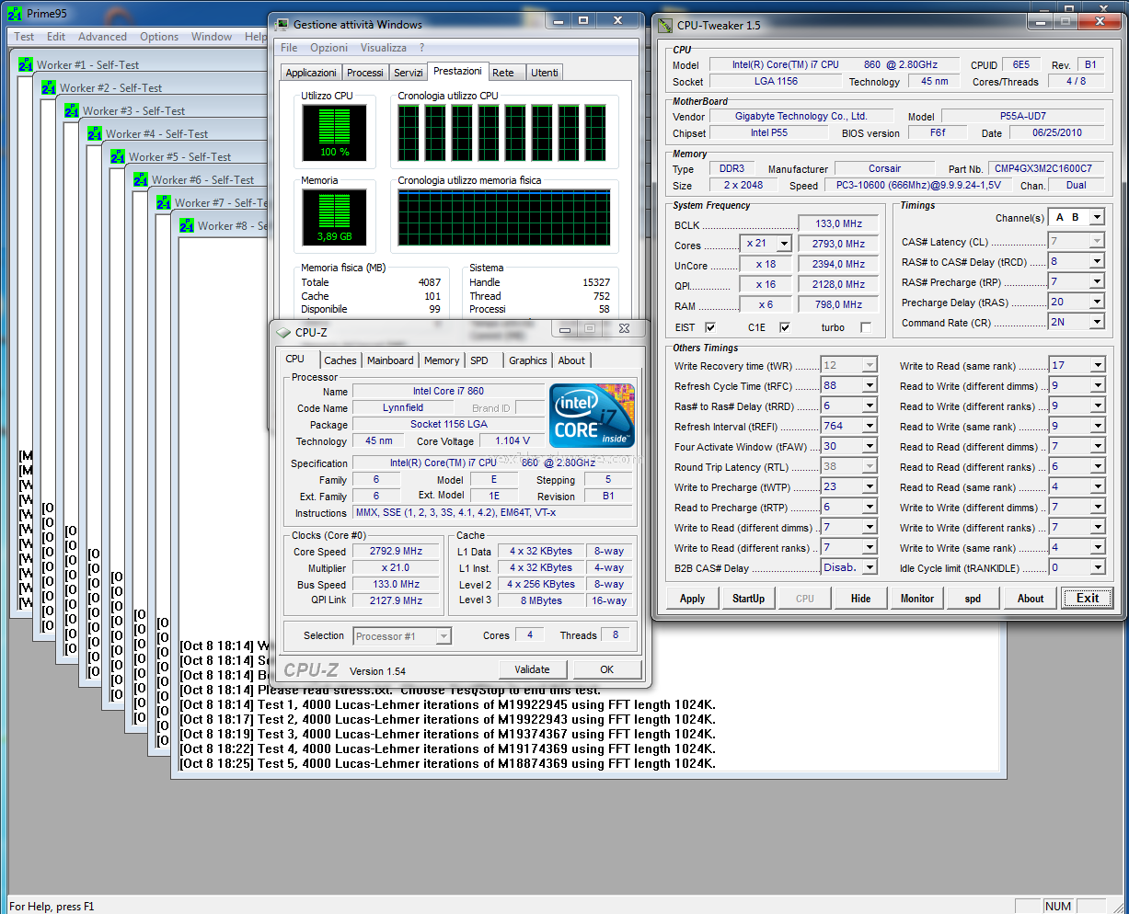Open the Opzioni menu in Task Manager
This screenshot has width=1129, height=914.
click(x=328, y=48)
